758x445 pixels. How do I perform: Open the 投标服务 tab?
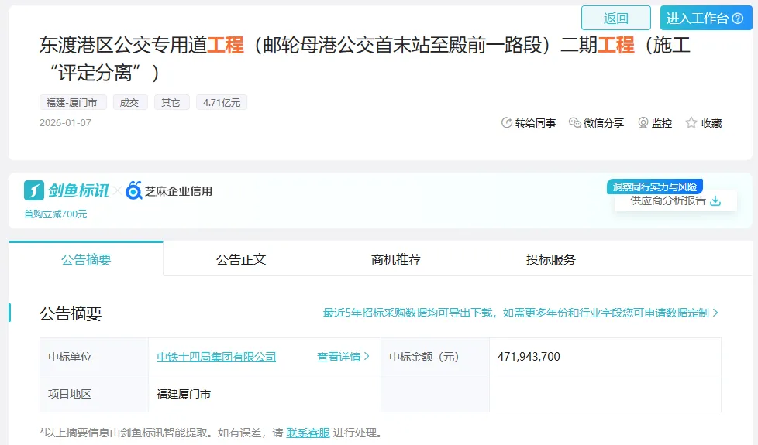coord(551,259)
